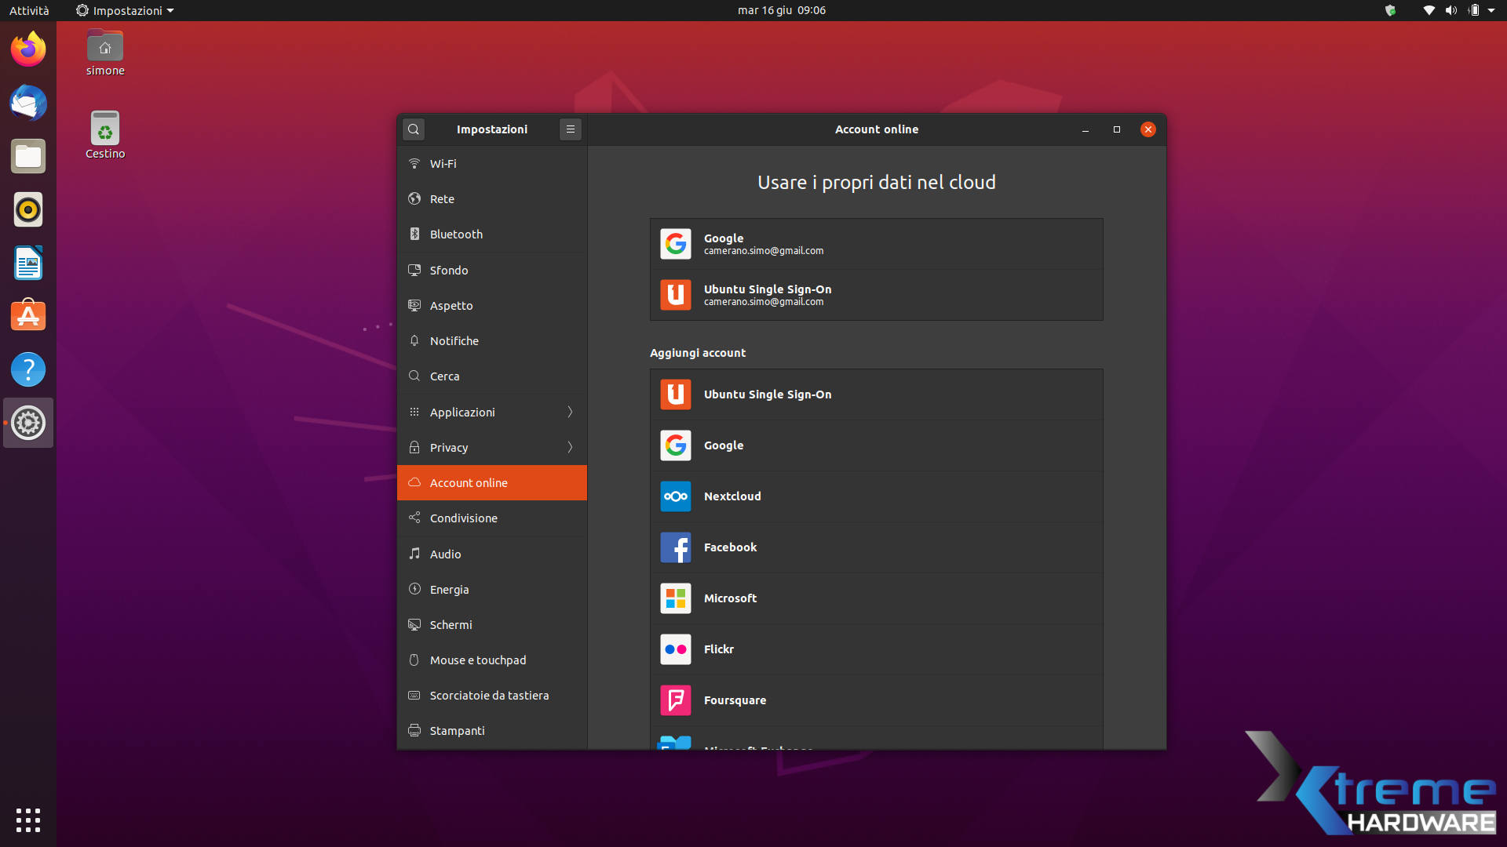
Task: Add a Microsoft account
Action: tap(876, 598)
